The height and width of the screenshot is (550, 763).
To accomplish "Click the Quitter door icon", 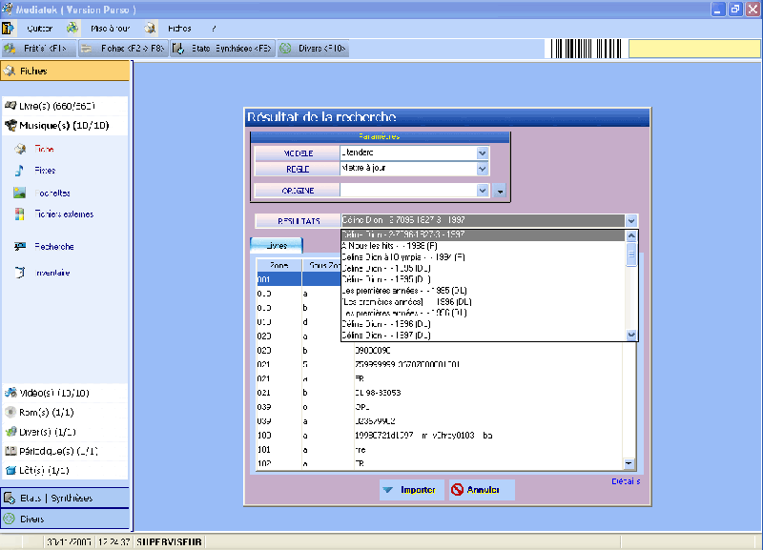I will pos(9,29).
